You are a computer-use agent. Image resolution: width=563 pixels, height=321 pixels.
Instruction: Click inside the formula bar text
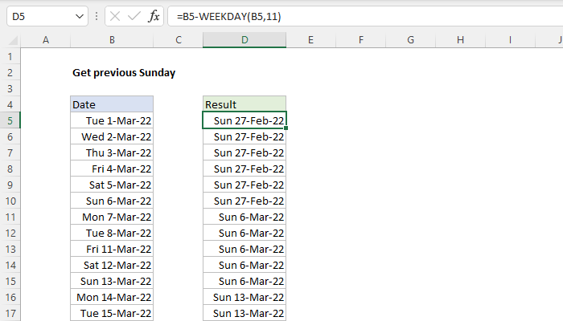coord(322,15)
